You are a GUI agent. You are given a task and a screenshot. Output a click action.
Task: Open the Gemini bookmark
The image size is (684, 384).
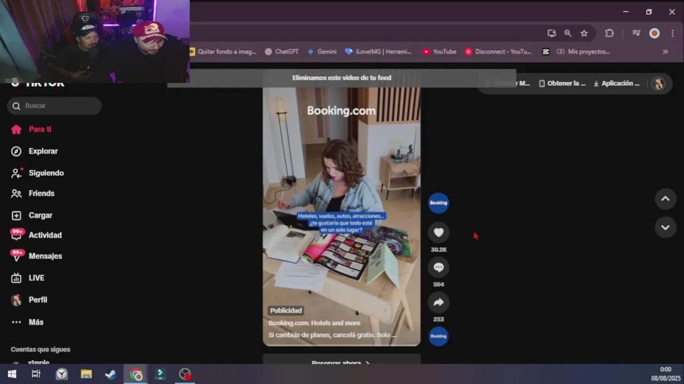click(x=322, y=52)
